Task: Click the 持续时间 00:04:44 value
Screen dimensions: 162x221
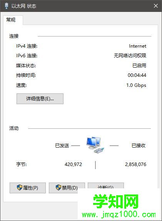Action: 137,75
